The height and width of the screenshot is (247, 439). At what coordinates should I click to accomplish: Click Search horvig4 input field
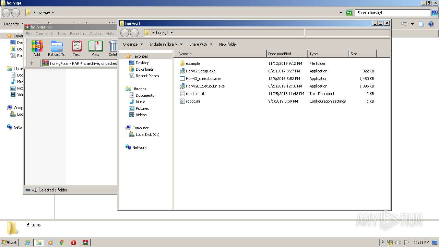[393, 13]
